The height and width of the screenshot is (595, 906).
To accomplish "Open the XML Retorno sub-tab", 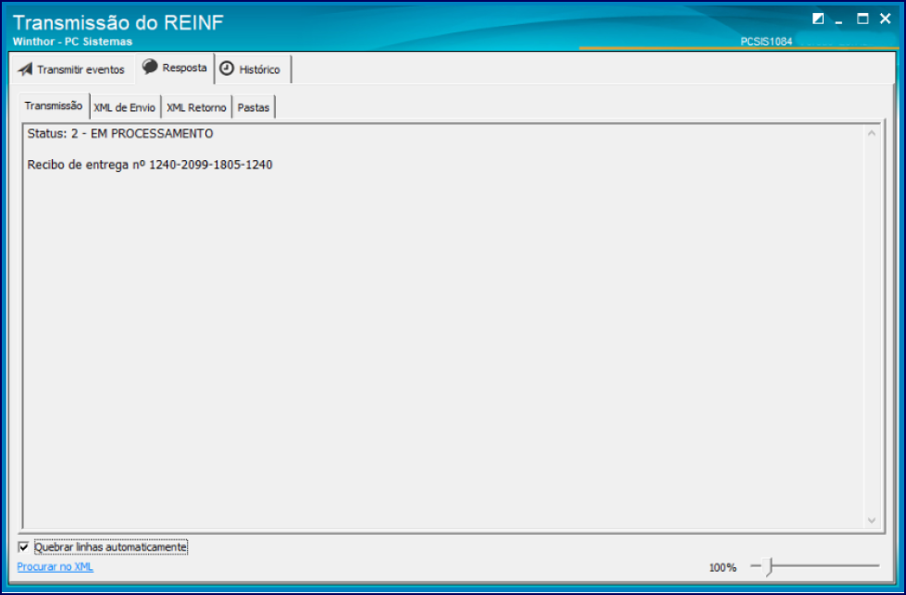I will (x=196, y=107).
